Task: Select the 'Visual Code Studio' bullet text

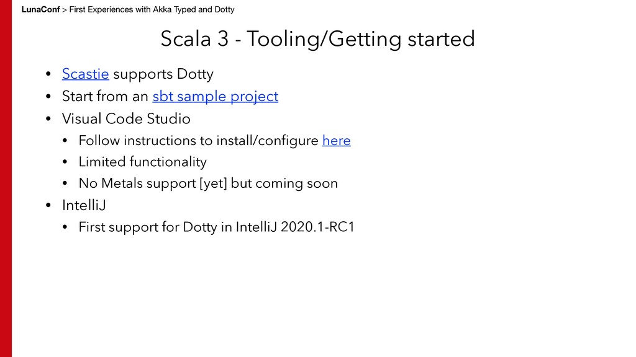Action: pos(126,118)
